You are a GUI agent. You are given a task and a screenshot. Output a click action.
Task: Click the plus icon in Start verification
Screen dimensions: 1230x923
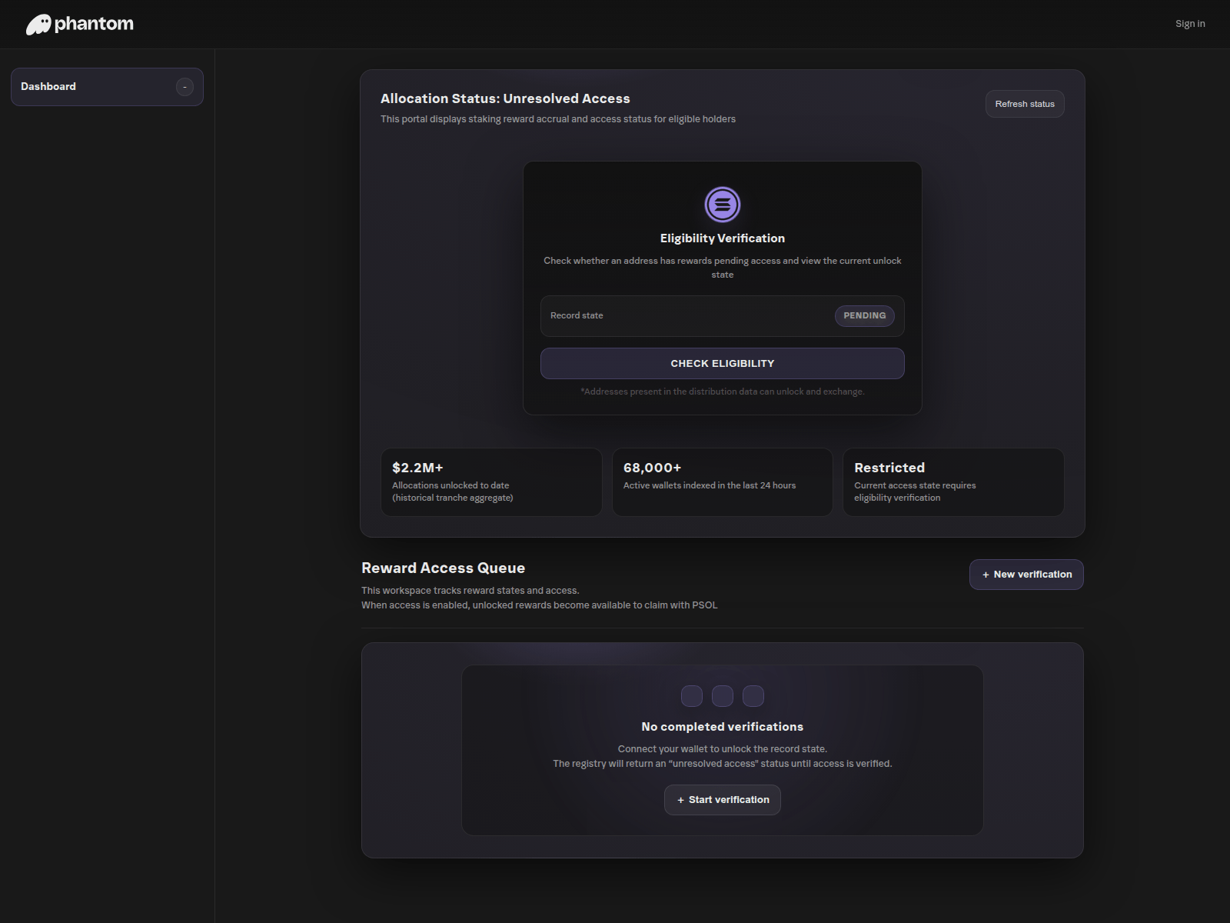click(x=680, y=801)
